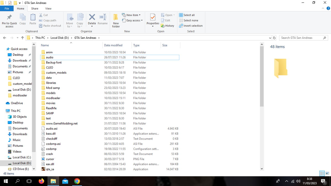This screenshot has width=331, height=186.
Task: Open the Easy access dropdown
Action: tap(132, 20)
